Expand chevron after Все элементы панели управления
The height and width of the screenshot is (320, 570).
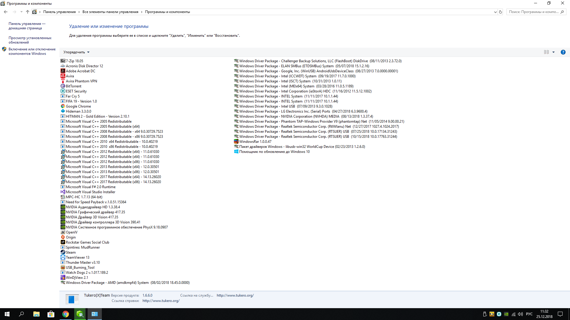pyautogui.click(x=142, y=12)
